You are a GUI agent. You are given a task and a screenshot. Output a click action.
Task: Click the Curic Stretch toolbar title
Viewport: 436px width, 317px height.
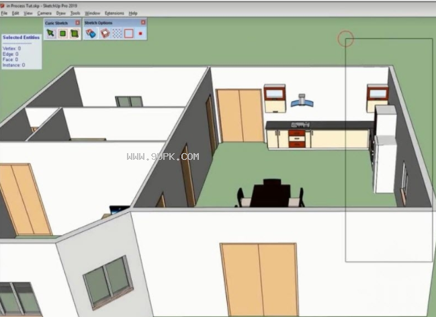pyautogui.click(x=56, y=23)
